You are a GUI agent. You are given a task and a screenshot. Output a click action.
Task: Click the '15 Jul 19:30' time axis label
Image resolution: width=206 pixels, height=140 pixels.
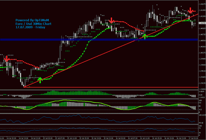tap(96, 138)
